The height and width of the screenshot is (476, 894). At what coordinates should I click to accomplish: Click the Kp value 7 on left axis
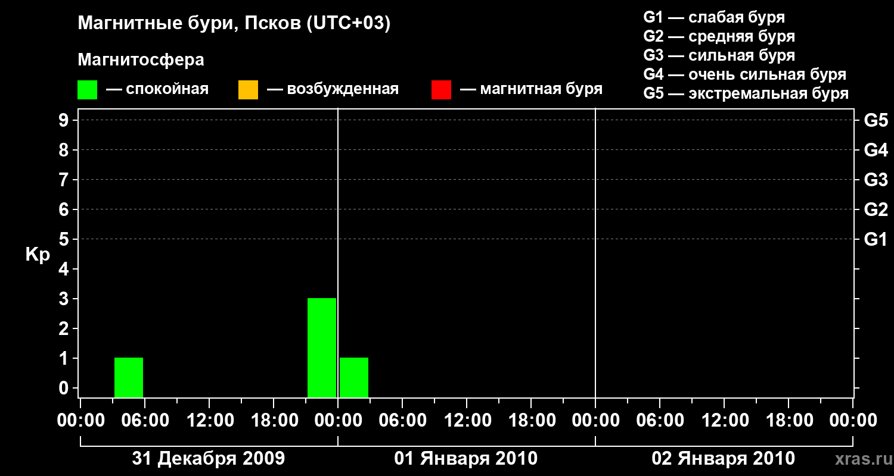click(x=65, y=180)
